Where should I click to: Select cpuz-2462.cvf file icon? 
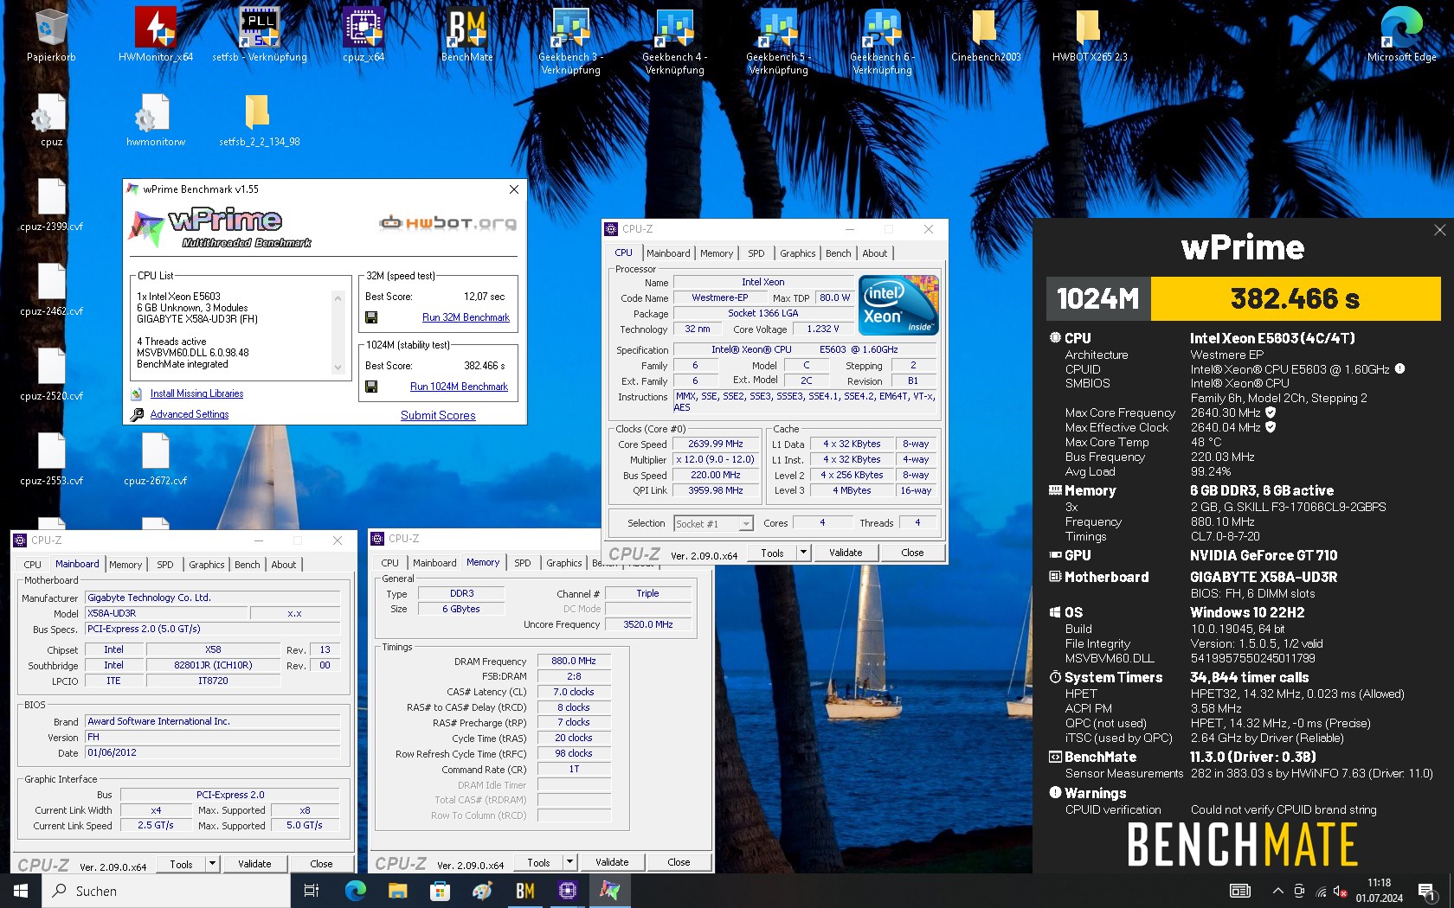[x=51, y=289]
